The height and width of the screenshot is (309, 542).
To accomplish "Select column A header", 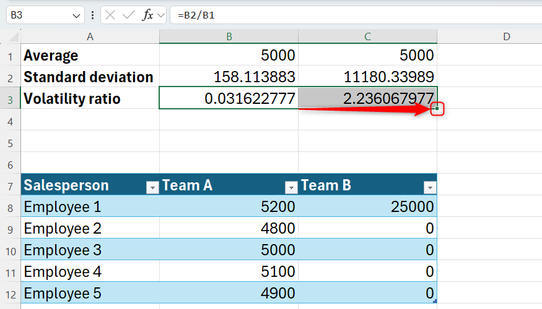I will coord(90,36).
